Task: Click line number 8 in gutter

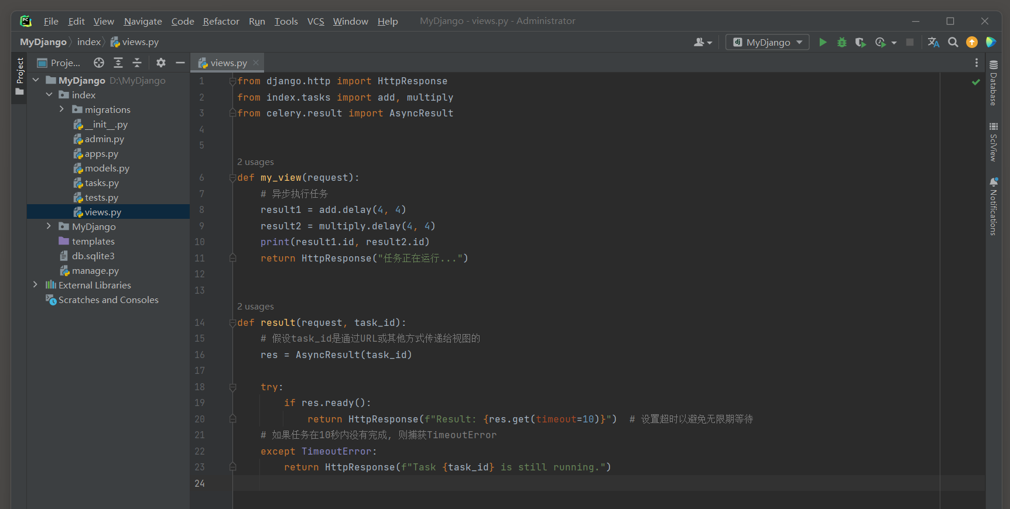Action: point(201,210)
